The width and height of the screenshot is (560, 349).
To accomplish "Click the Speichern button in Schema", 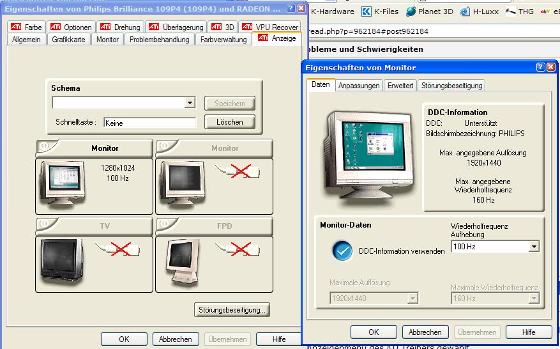I will pos(230,104).
